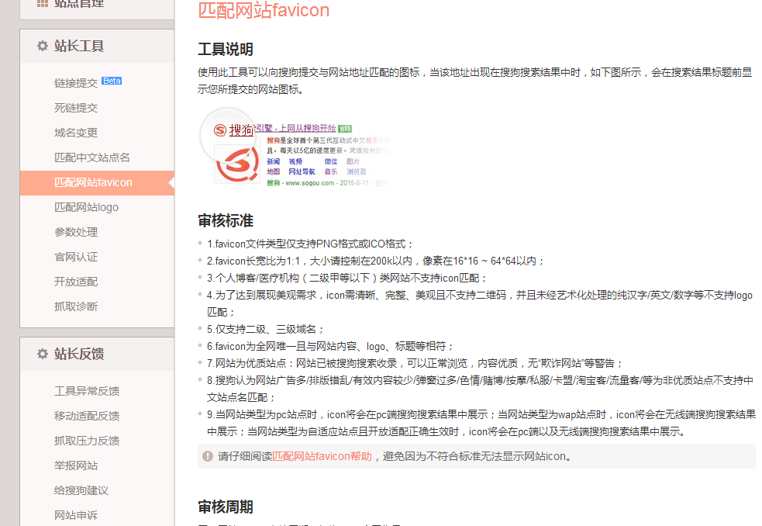Open 开放适配 tool

click(x=76, y=282)
